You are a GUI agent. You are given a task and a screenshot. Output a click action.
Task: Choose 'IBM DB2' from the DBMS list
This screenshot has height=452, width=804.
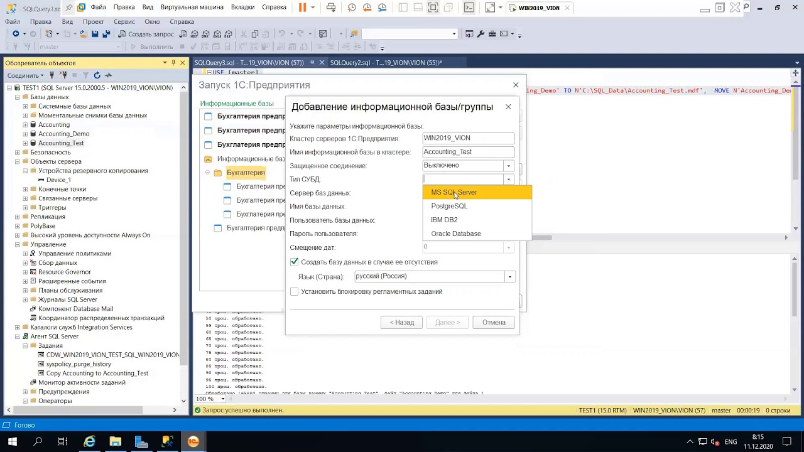click(x=477, y=220)
